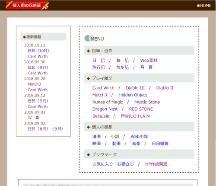Image resolution: width=216 pixels, height=186 pixels.
Task: Open the Dragon Nest link
Action: (105, 109)
